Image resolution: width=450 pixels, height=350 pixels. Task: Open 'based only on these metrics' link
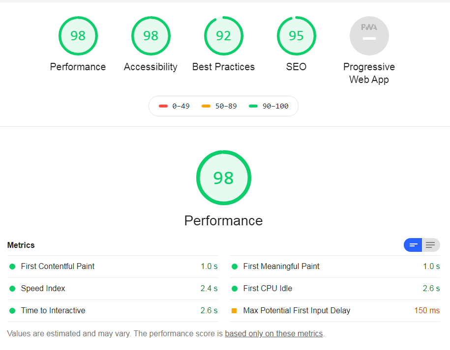coord(273,334)
